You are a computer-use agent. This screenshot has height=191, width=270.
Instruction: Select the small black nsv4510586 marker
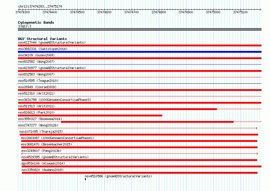85,179
